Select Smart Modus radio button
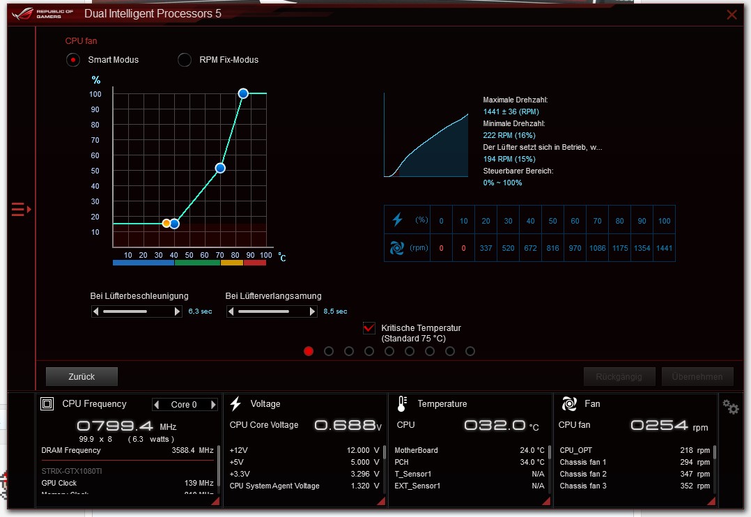 [x=72, y=60]
